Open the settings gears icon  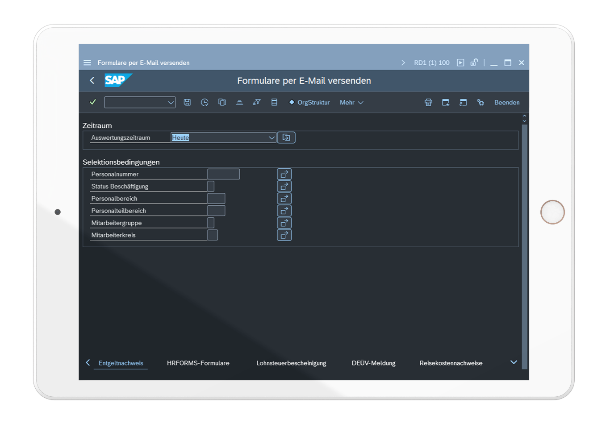pyautogui.click(x=480, y=102)
